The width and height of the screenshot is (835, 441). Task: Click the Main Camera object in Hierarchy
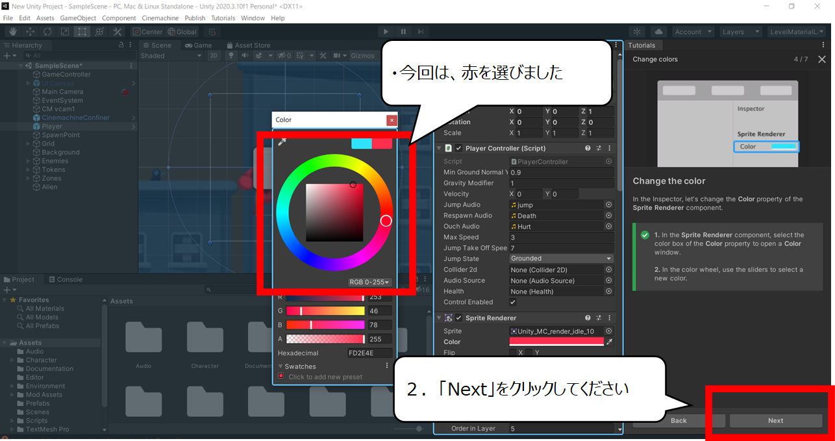tap(62, 92)
